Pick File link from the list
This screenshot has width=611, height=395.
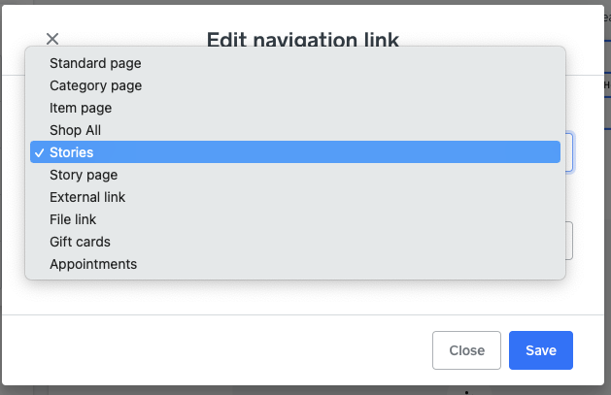click(x=73, y=219)
